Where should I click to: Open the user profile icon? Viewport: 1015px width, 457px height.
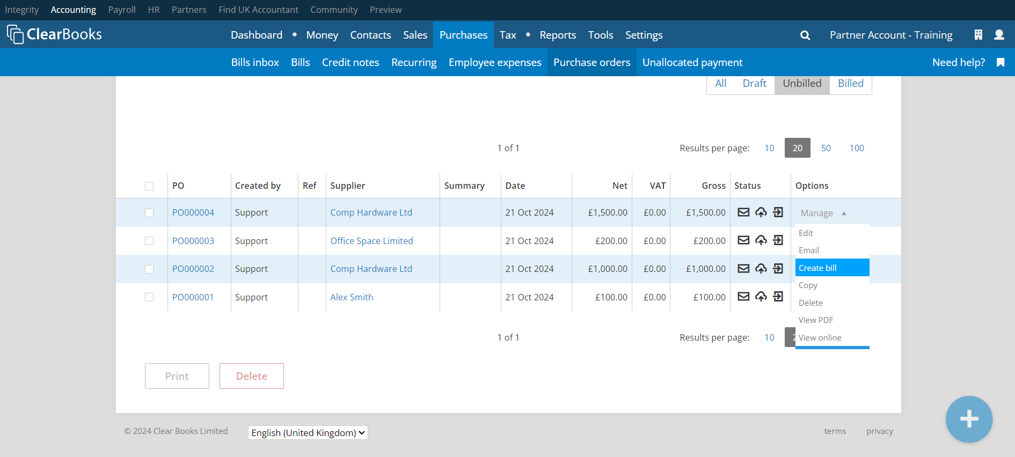(x=999, y=35)
